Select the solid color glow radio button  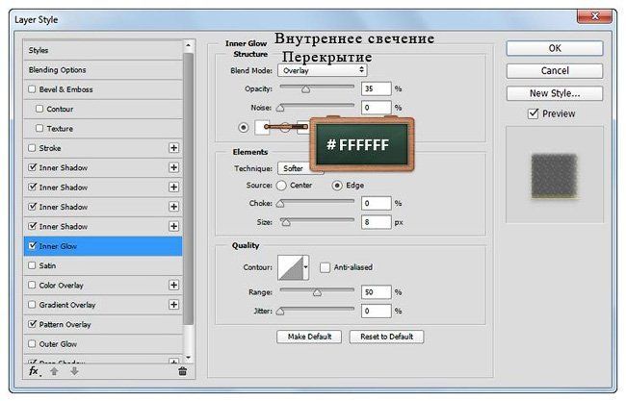pos(243,128)
